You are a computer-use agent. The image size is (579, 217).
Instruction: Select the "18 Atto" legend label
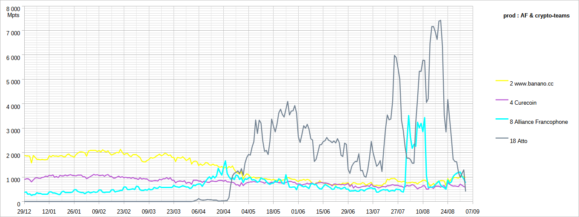(x=518, y=141)
